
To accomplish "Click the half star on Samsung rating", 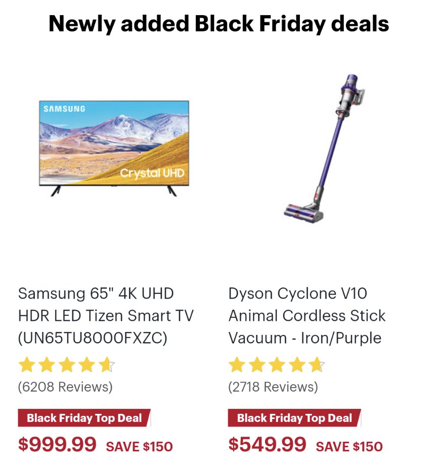I will pyautogui.click(x=107, y=365).
